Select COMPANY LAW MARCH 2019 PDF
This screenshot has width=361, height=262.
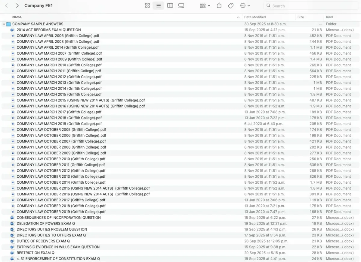(x=59, y=124)
